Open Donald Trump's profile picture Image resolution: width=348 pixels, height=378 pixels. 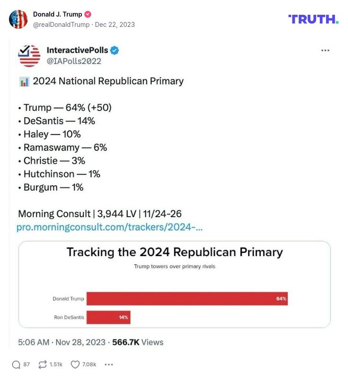[19, 20]
